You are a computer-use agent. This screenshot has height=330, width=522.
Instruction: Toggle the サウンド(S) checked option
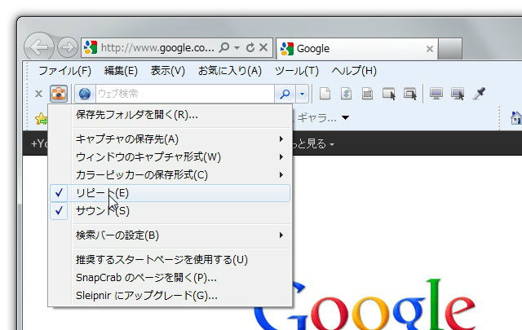pos(170,211)
